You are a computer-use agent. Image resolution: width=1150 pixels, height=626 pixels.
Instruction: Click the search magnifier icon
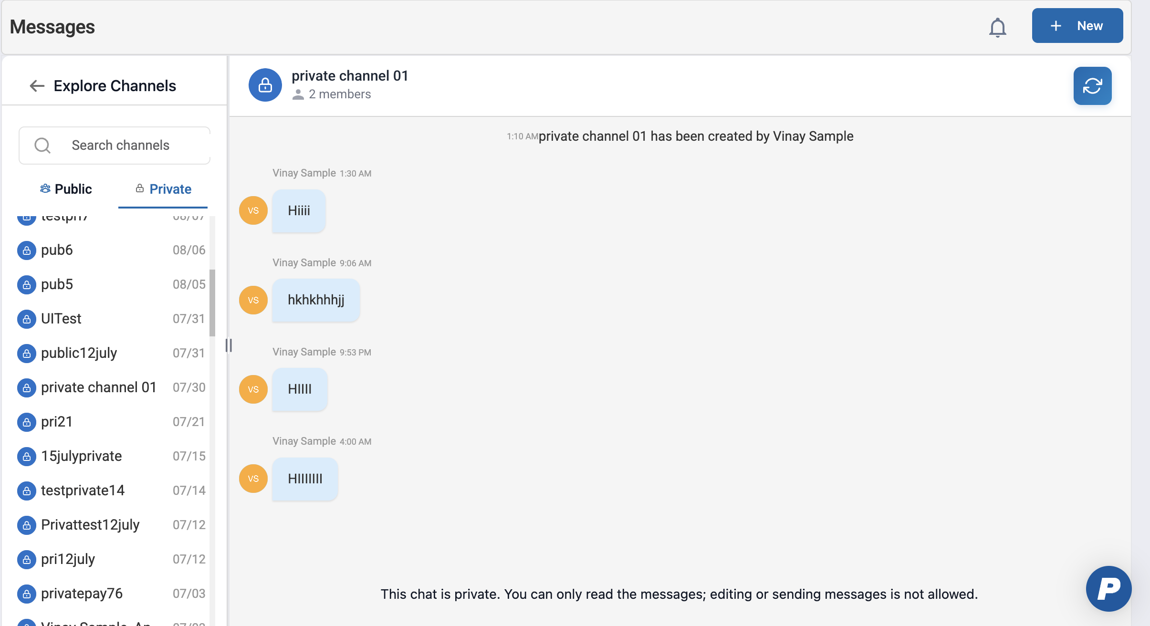(x=42, y=146)
